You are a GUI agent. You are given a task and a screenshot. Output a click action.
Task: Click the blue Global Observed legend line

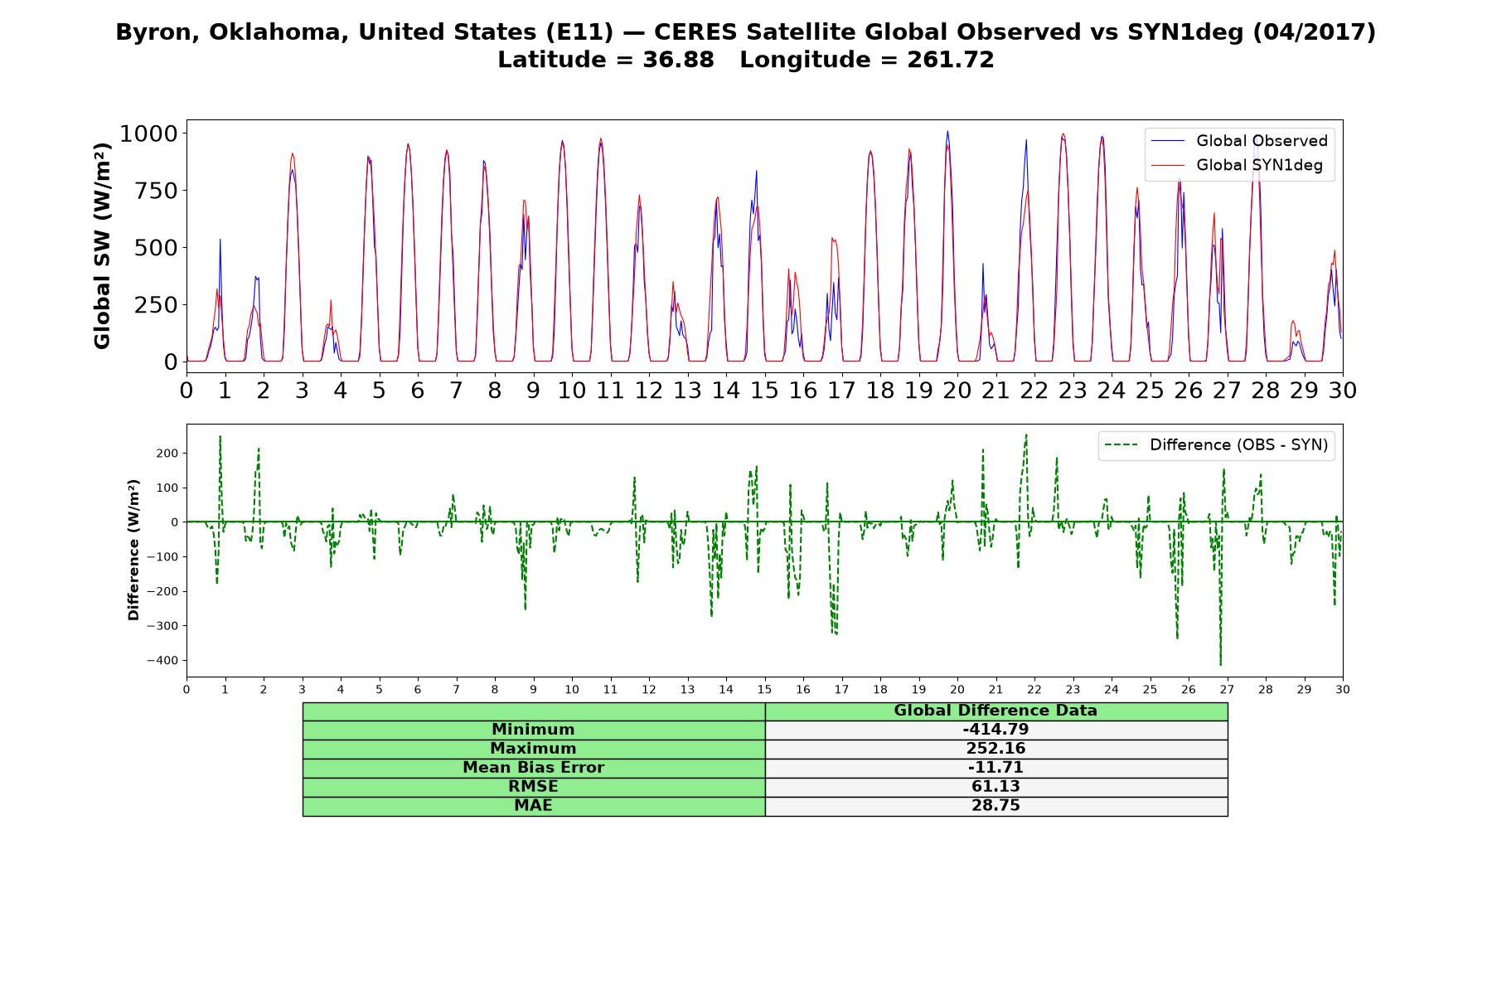coord(1169,141)
